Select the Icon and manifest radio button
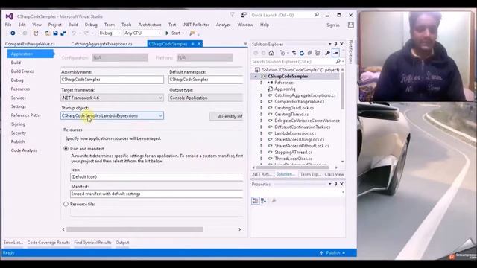477x268 pixels. (66, 149)
